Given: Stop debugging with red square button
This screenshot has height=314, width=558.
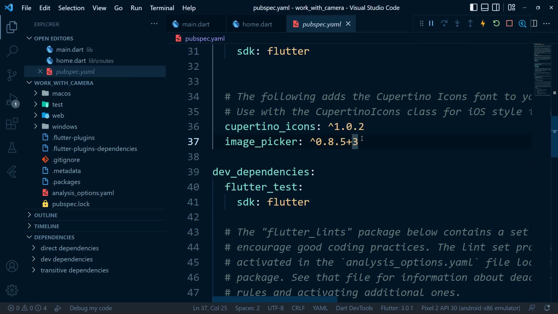Looking at the screenshot, I should click(x=509, y=24).
